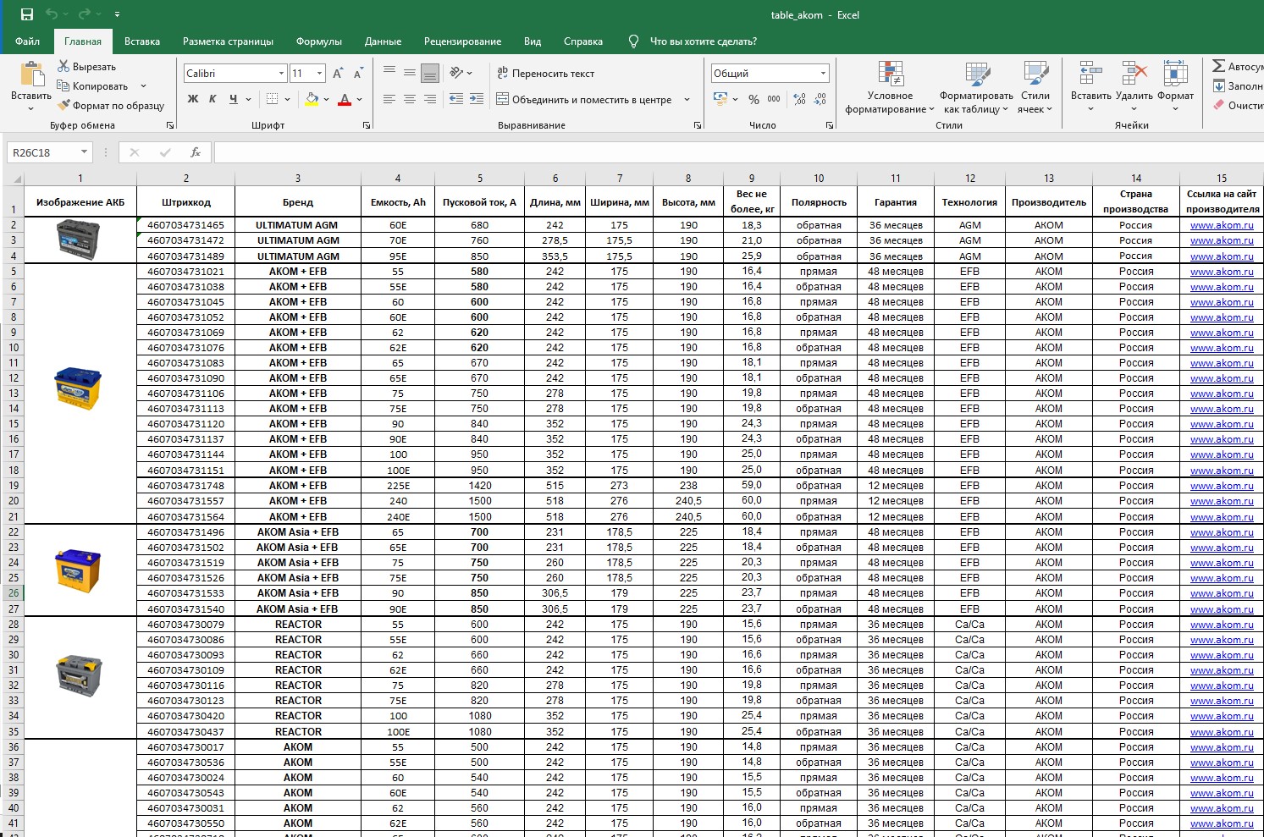Open www.akom.ru link for barcode 4607034730079

[x=1222, y=625]
